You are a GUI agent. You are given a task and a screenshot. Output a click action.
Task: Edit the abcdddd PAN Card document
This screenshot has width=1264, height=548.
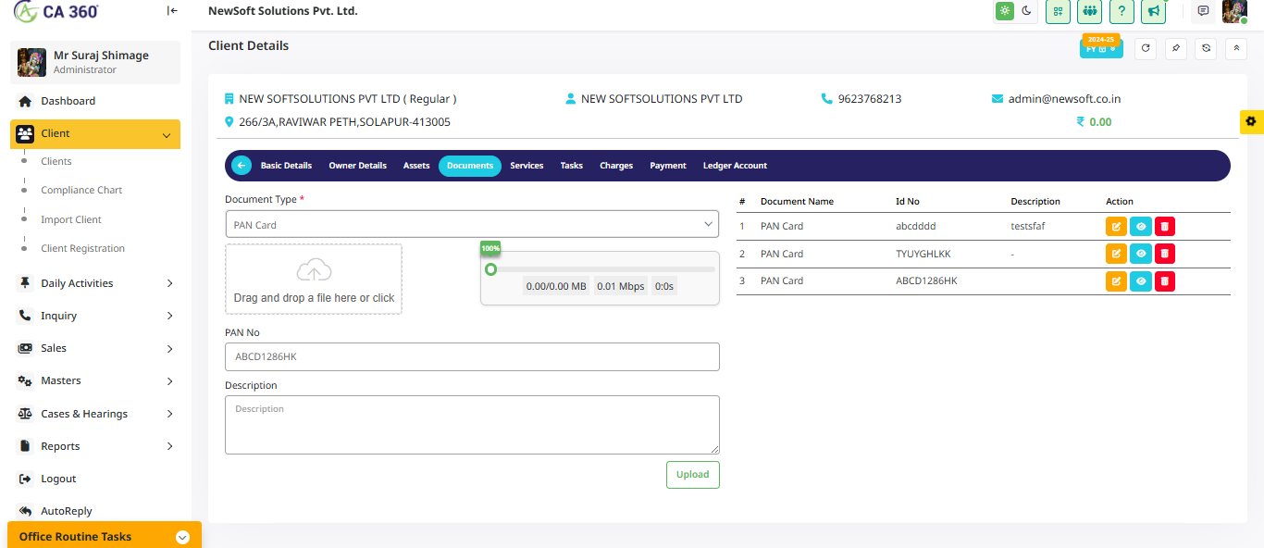click(1116, 226)
